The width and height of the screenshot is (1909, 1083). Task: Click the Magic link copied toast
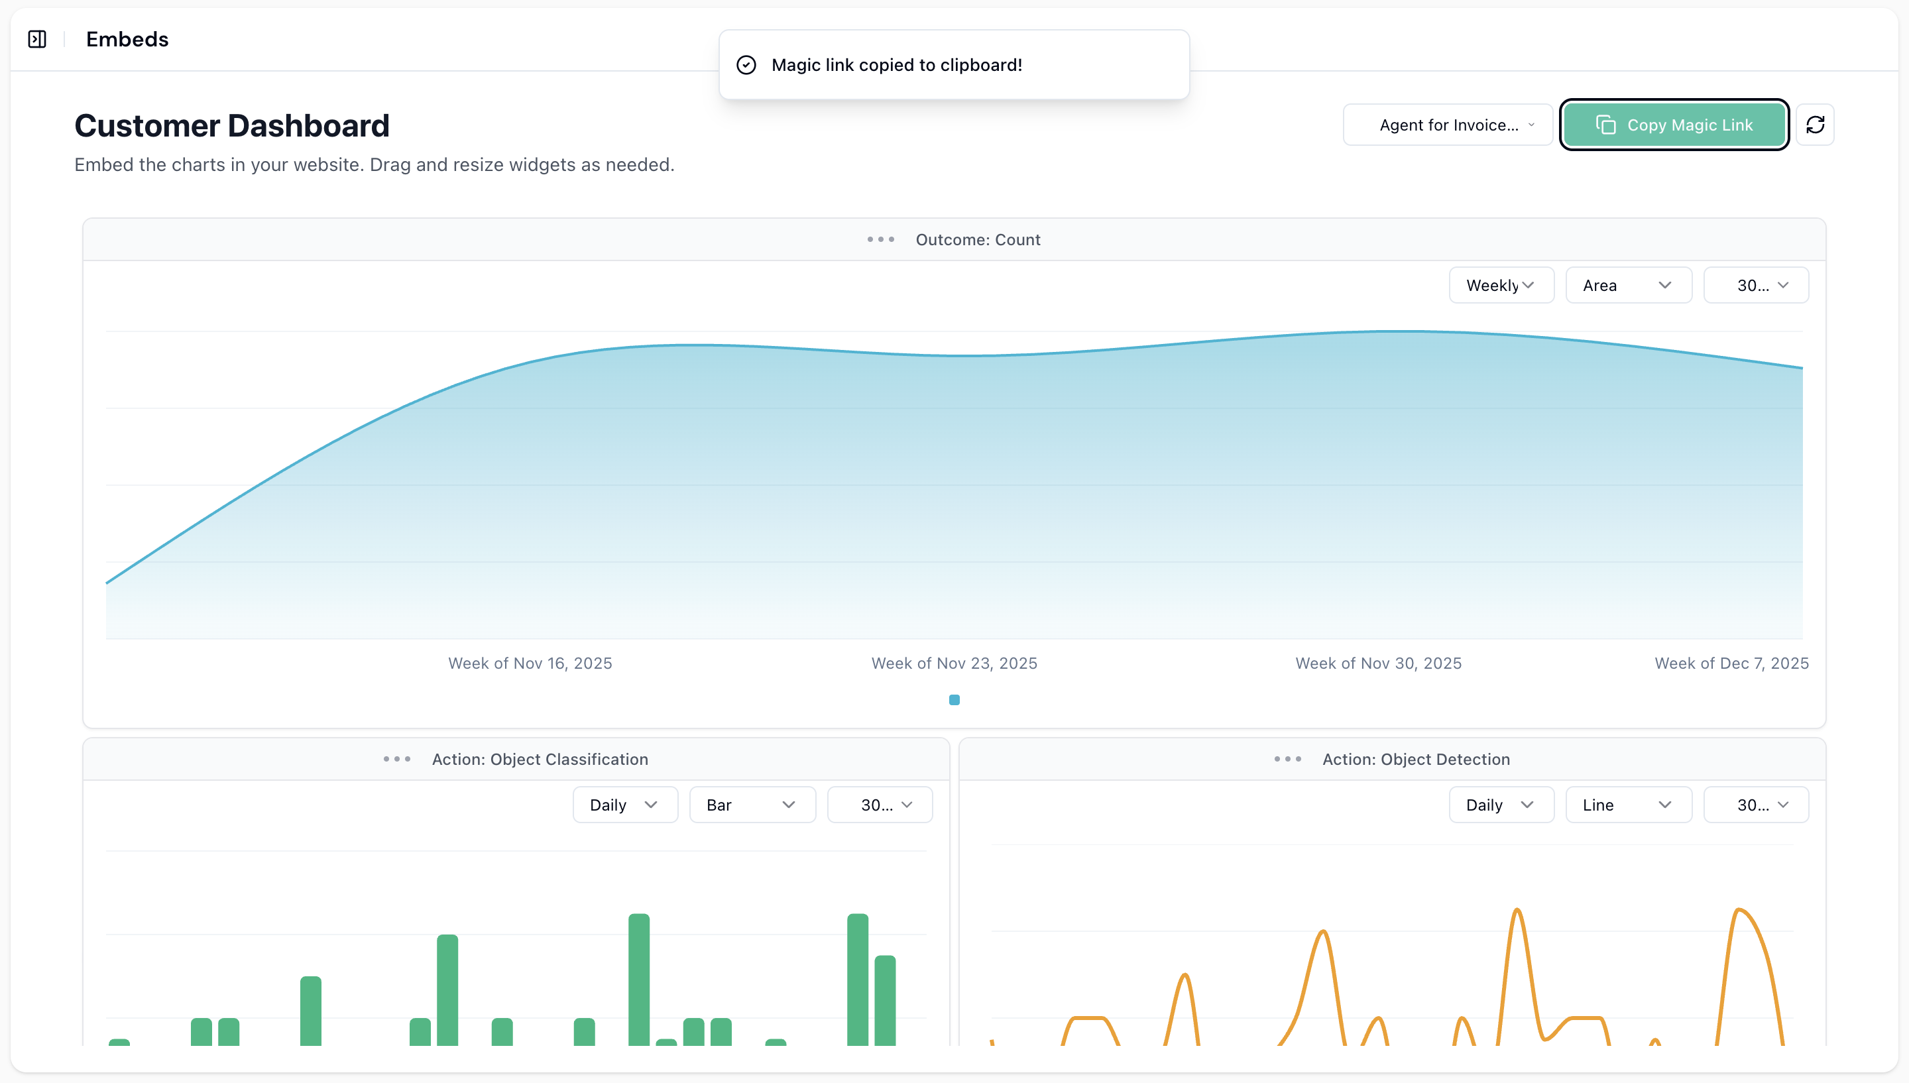tap(954, 66)
